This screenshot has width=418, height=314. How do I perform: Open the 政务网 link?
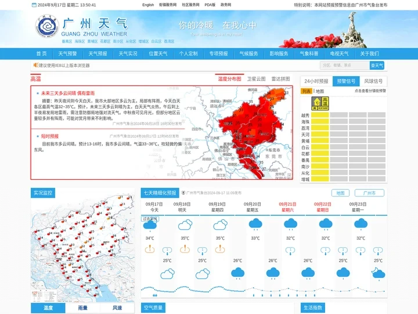click(x=226, y=5)
